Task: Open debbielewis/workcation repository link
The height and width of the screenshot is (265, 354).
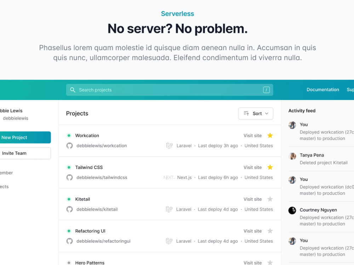Action: click(102, 146)
